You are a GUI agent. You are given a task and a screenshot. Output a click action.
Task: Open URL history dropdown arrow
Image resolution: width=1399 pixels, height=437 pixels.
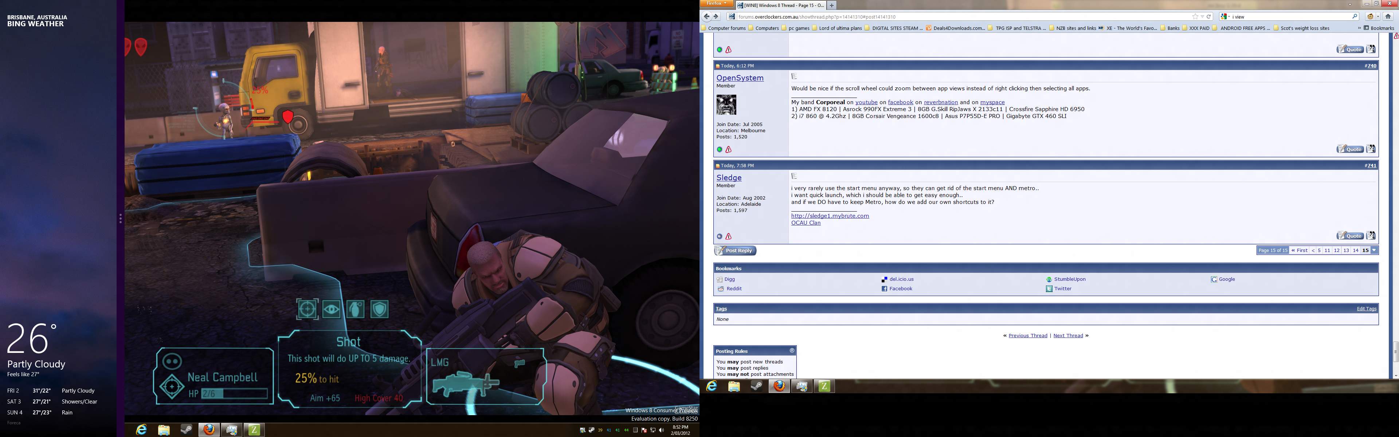(x=1202, y=17)
